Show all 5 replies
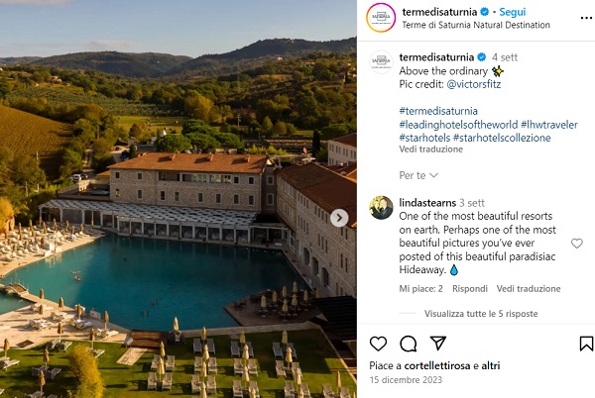The width and height of the screenshot is (595, 398). coord(481,313)
